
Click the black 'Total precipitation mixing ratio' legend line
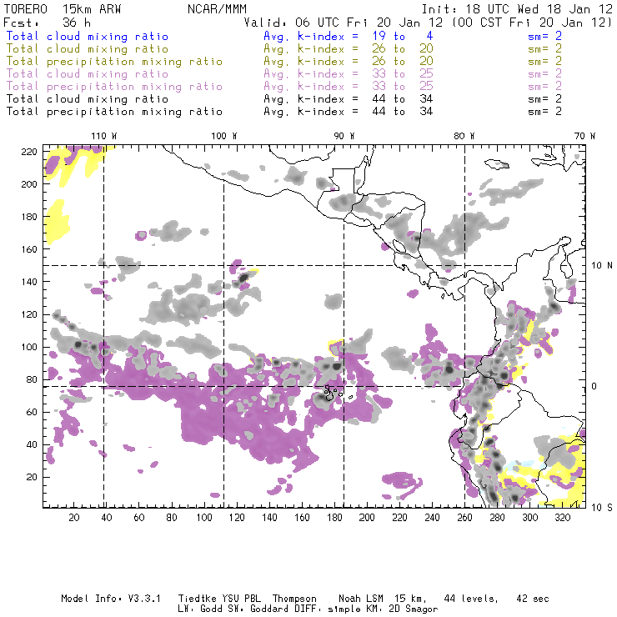click(114, 112)
